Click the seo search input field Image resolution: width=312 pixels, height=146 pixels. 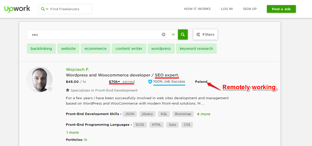[x=95, y=35]
